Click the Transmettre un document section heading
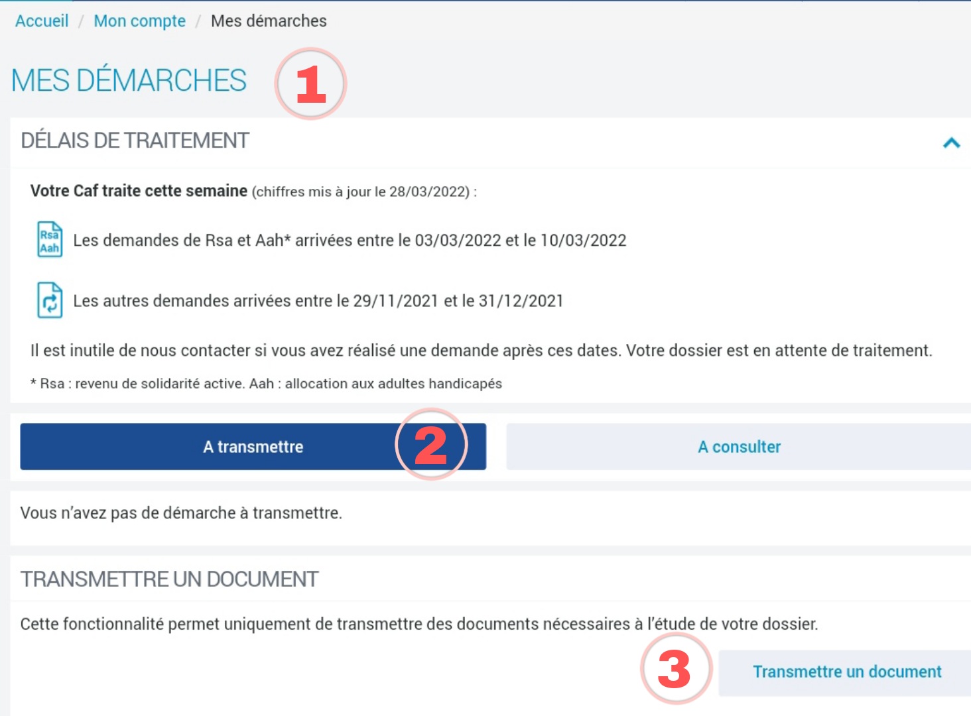Image resolution: width=971 pixels, height=716 pixels. click(x=170, y=579)
